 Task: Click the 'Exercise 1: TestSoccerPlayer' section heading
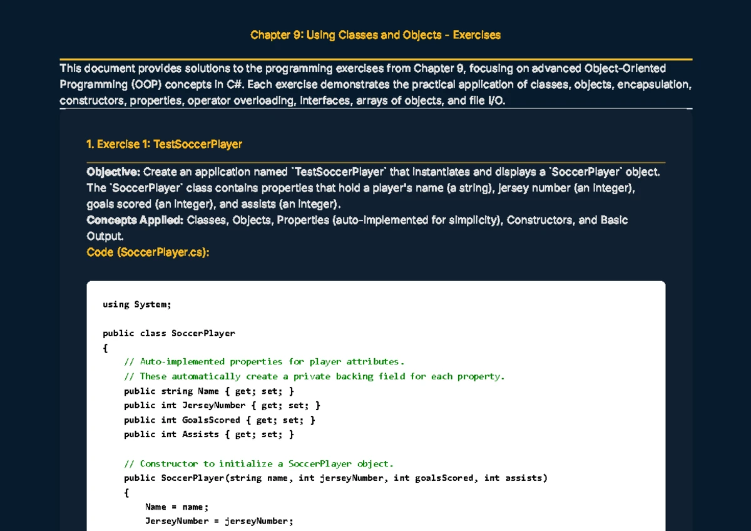click(164, 145)
